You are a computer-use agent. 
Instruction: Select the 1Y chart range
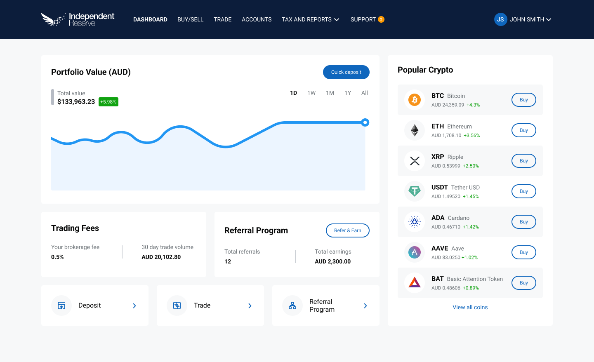pyautogui.click(x=348, y=93)
